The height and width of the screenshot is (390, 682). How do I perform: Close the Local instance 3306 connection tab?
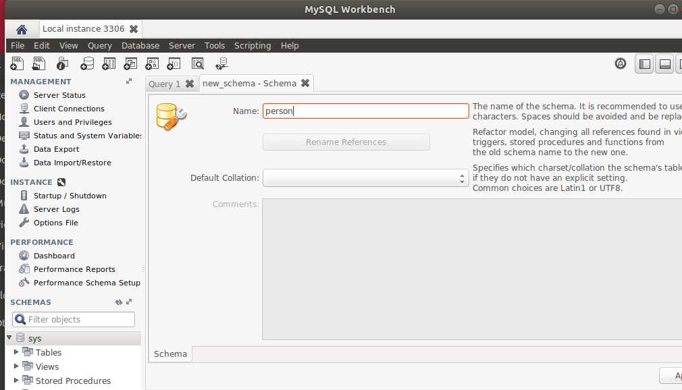134,29
